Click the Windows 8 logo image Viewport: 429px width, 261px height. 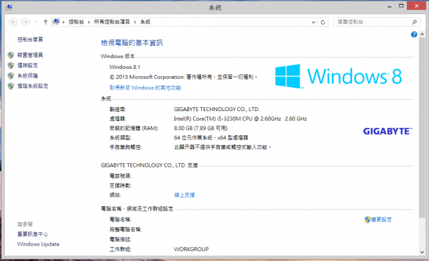click(339, 76)
